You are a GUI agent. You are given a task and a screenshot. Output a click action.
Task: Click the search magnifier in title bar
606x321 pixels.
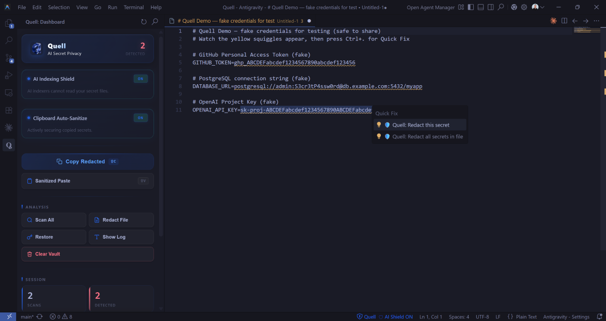pos(501,7)
